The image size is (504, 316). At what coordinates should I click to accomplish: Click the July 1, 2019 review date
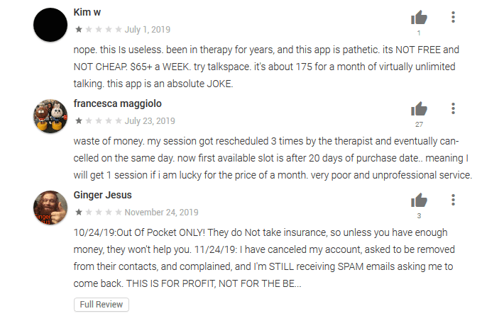(x=148, y=30)
